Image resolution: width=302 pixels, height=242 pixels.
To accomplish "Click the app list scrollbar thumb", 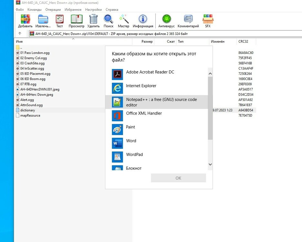I will (210, 108).
